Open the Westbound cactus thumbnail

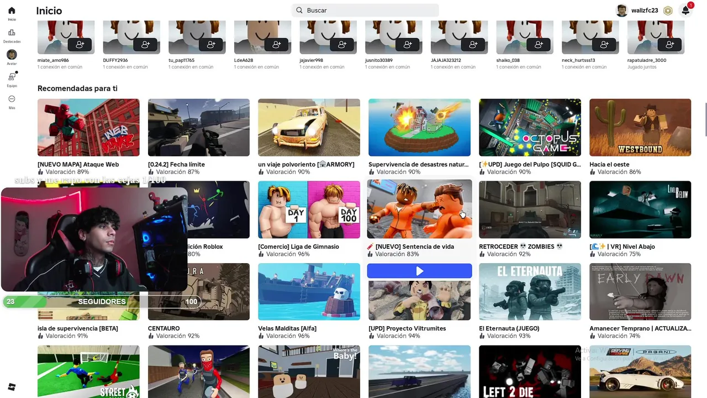pyautogui.click(x=640, y=128)
